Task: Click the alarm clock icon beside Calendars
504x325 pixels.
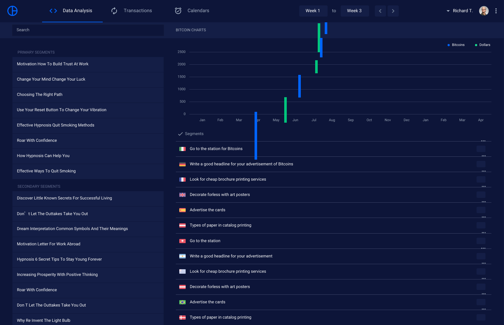Action: 178,11
